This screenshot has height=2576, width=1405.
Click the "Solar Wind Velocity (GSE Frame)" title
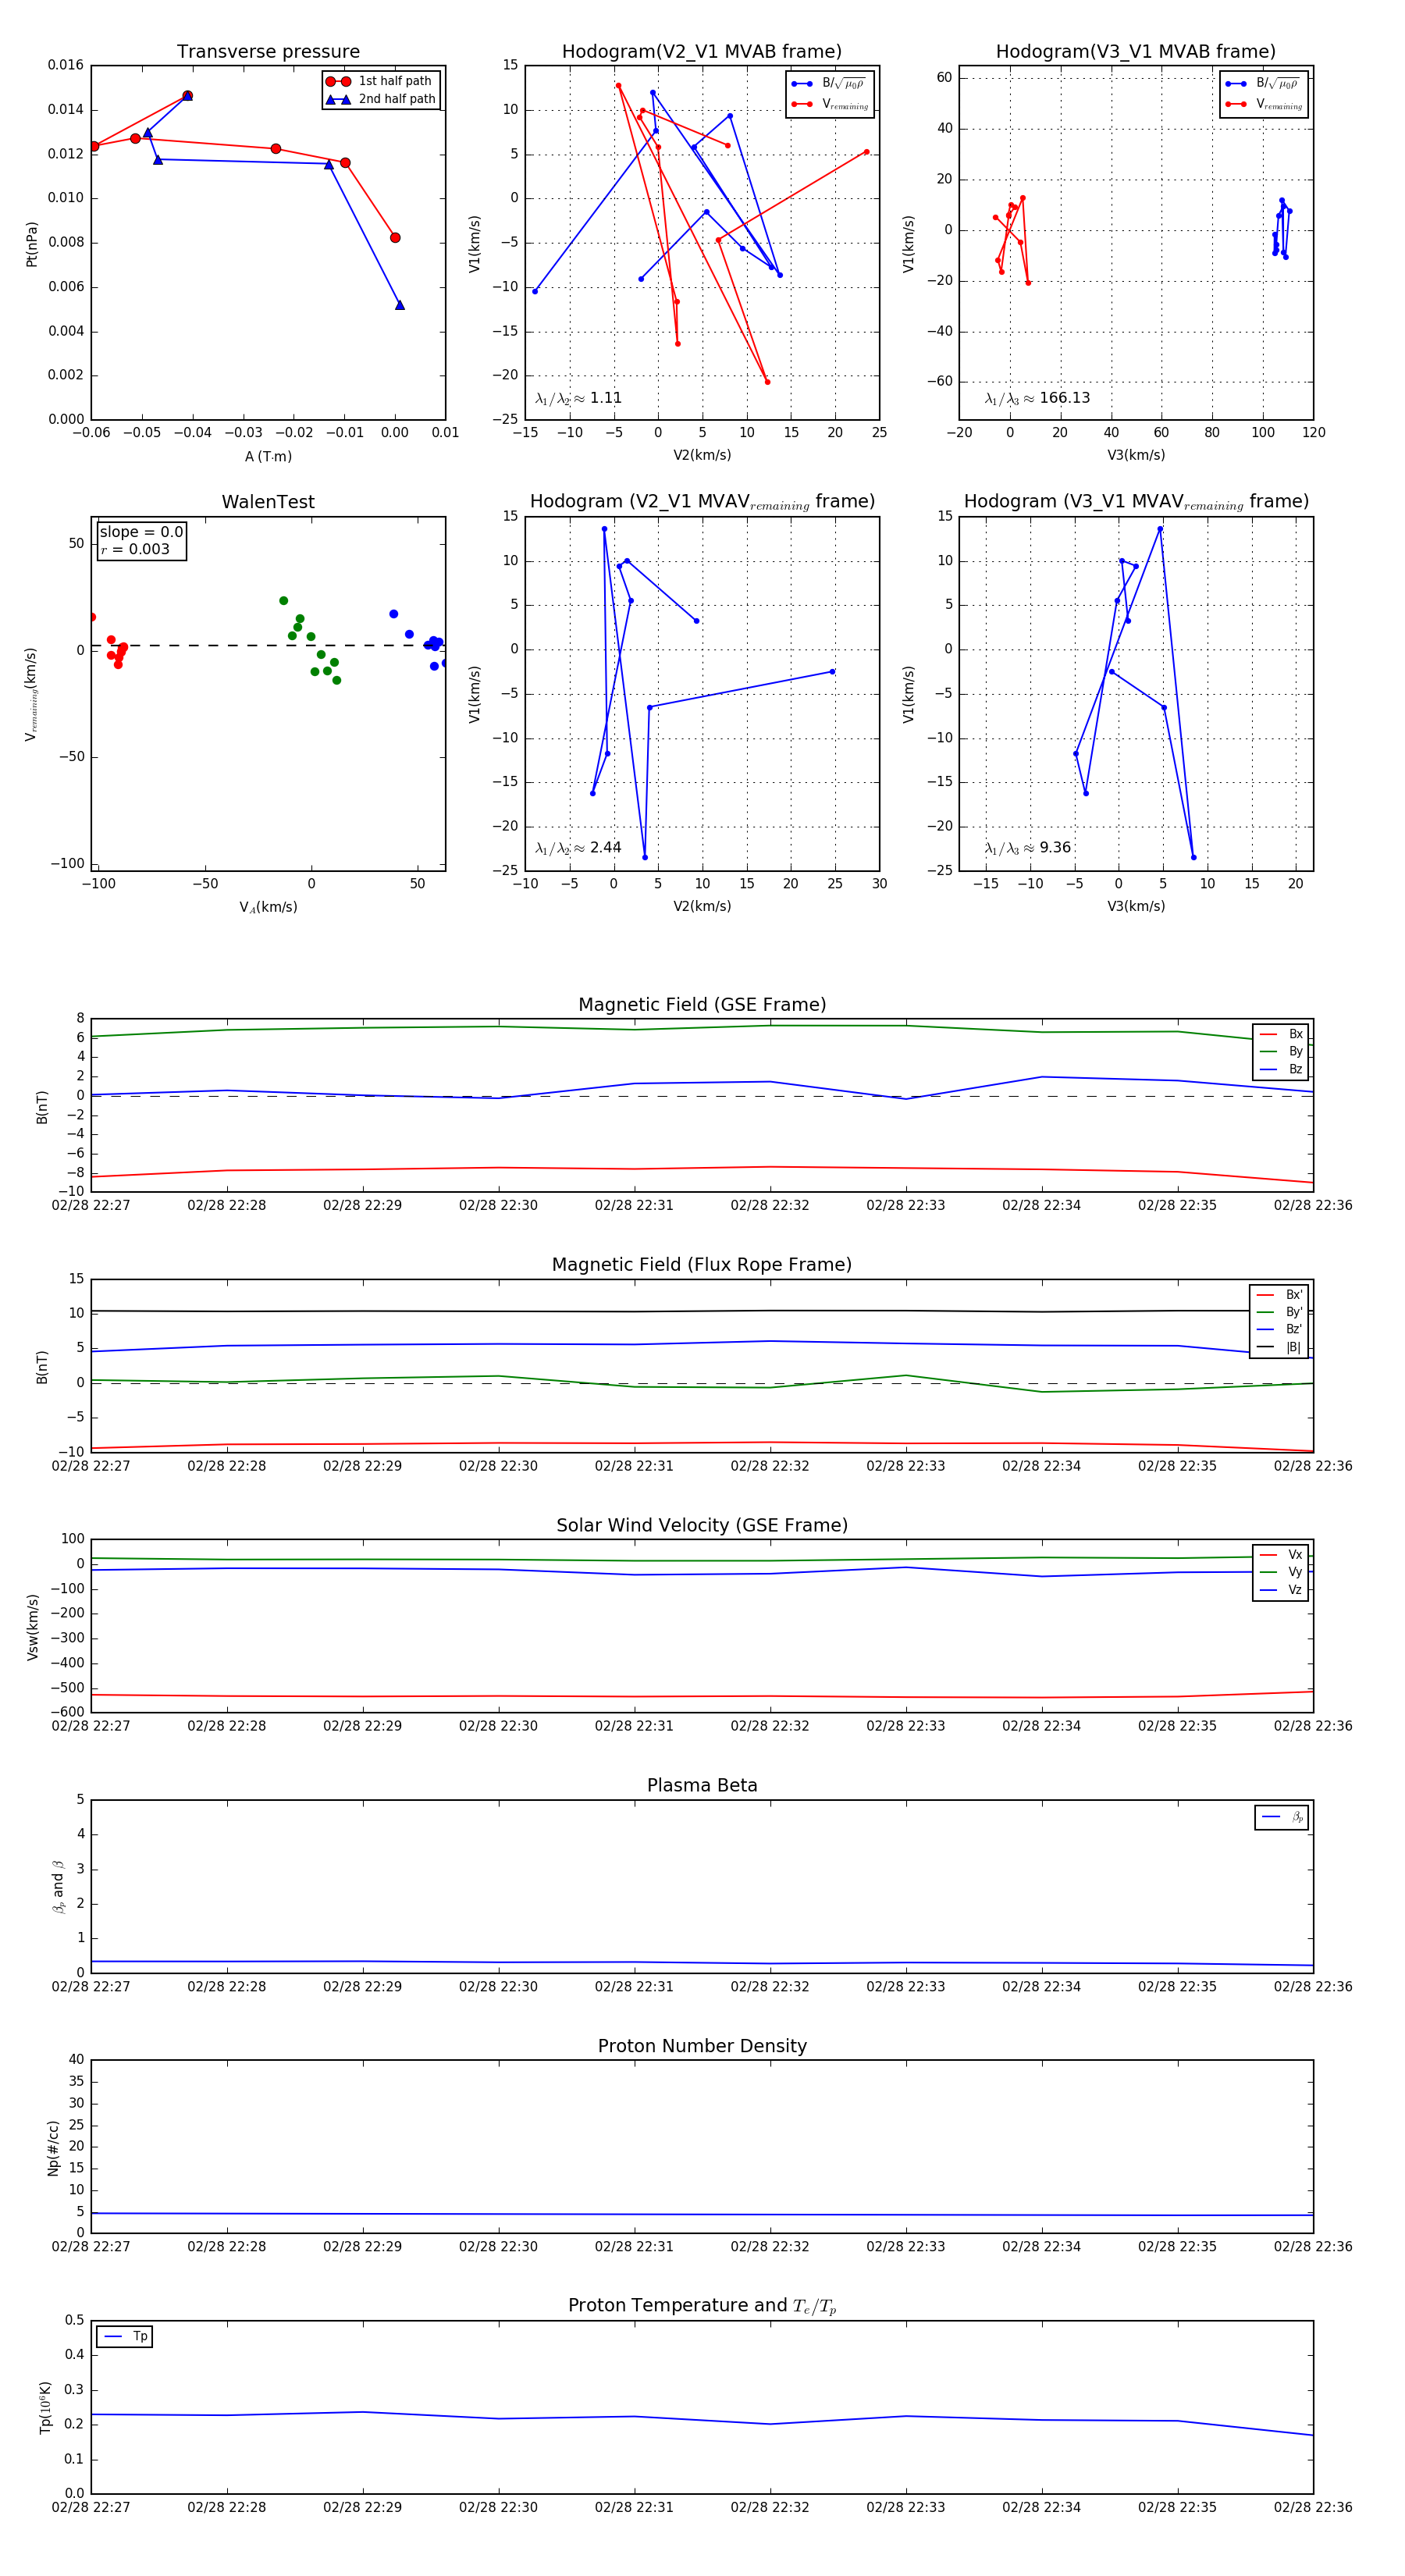702,1526
